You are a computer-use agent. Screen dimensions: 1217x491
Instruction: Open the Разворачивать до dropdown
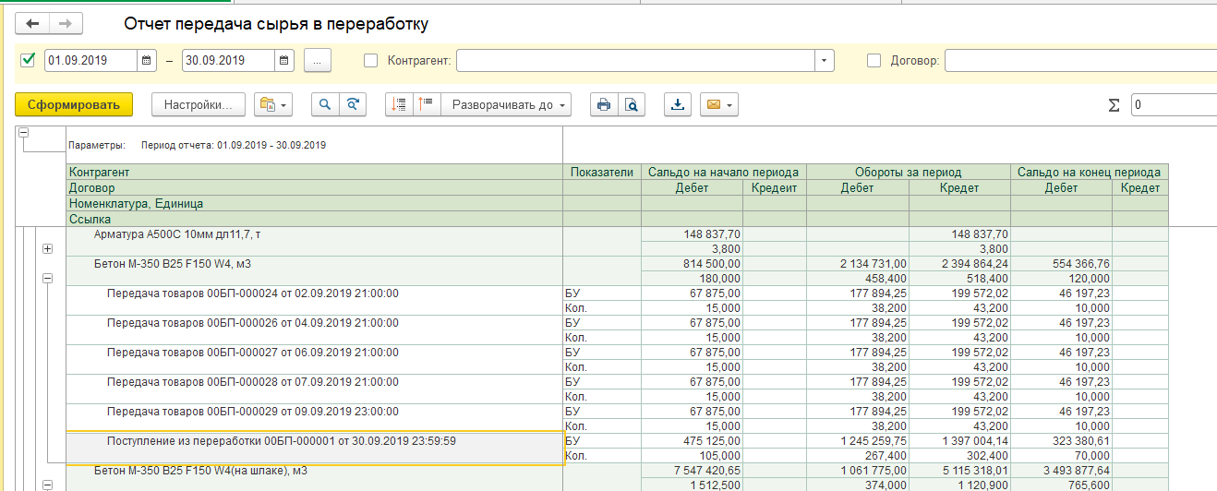click(507, 105)
